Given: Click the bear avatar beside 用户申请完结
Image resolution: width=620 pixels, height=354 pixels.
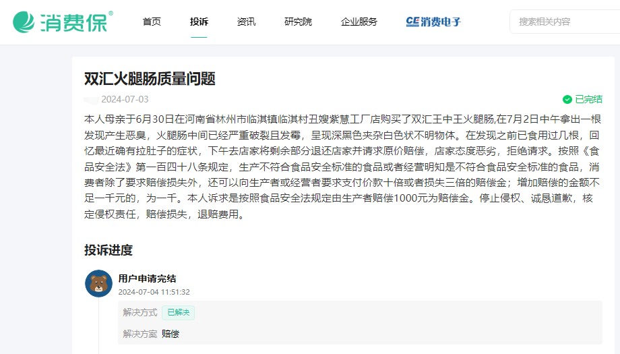Looking at the screenshot, I should coord(98,284).
